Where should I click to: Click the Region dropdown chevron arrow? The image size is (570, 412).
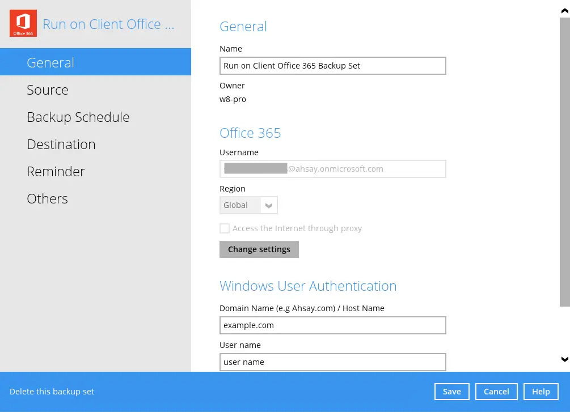pos(268,205)
